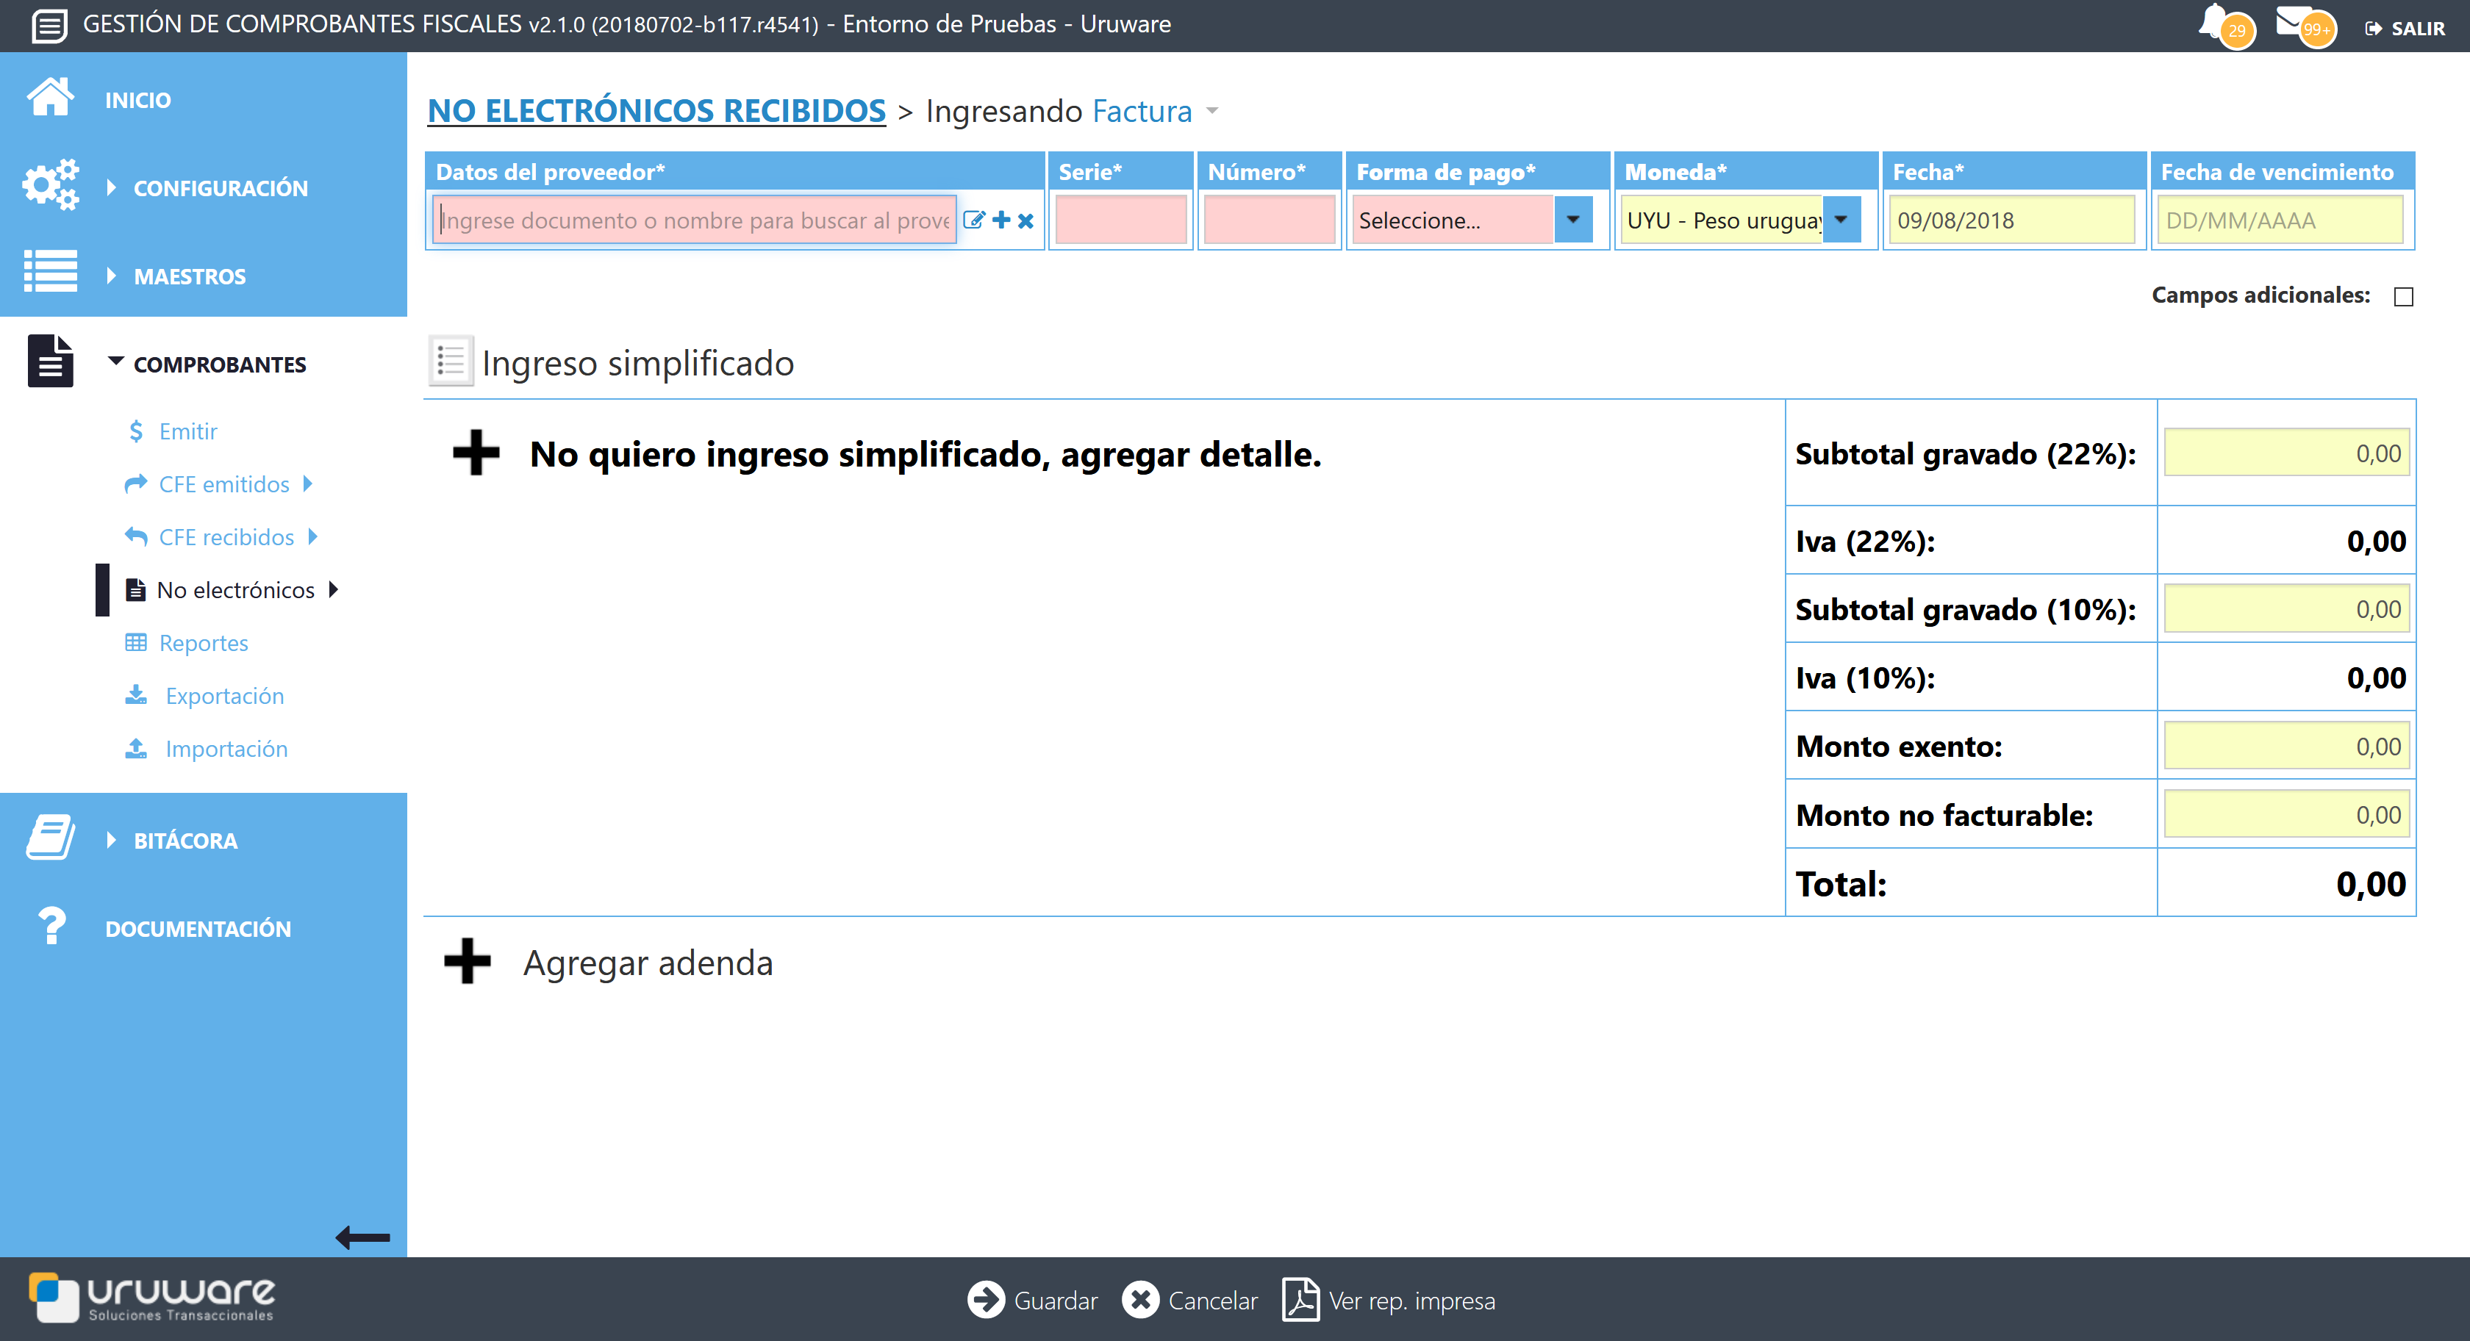Open the Forma de pago dropdown
Viewport: 2470px width, 1341px height.
1572,220
